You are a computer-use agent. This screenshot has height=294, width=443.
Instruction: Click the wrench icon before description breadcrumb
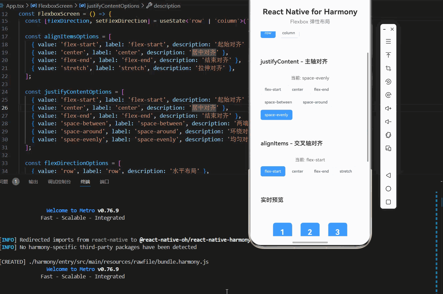pyautogui.click(x=149, y=6)
